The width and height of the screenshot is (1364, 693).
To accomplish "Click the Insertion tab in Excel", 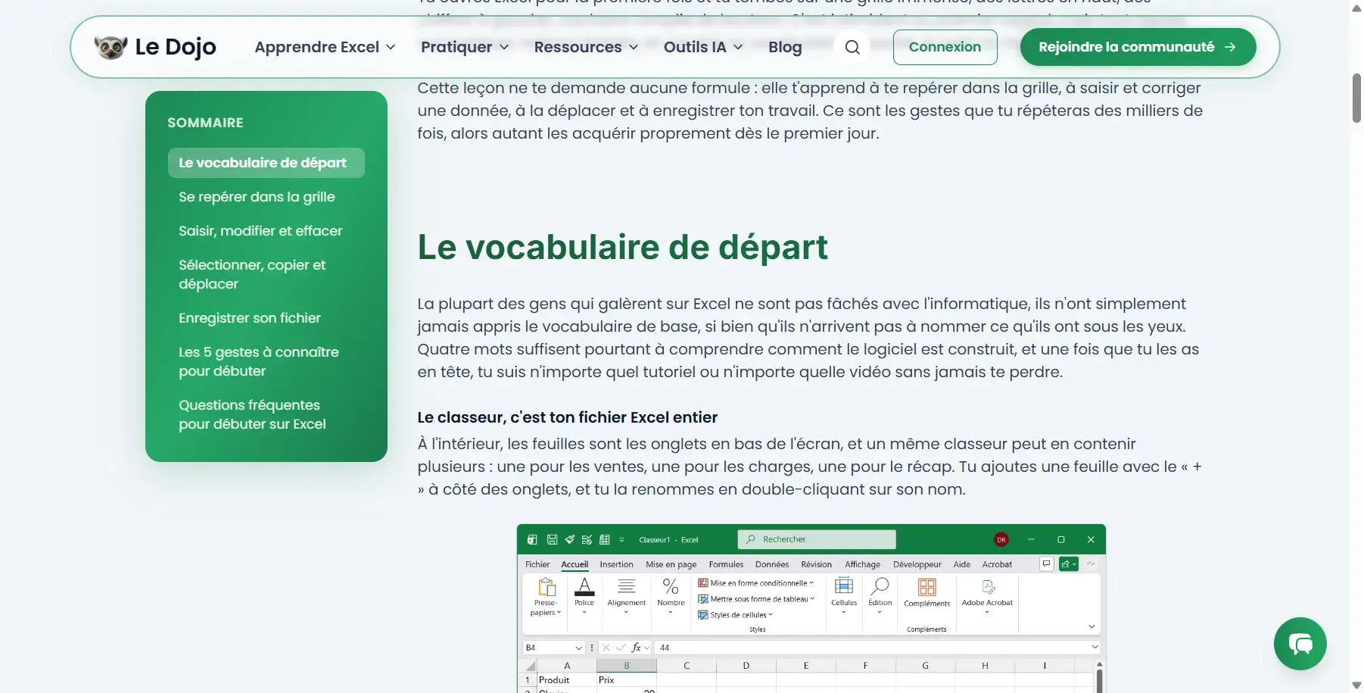I will (x=616, y=564).
